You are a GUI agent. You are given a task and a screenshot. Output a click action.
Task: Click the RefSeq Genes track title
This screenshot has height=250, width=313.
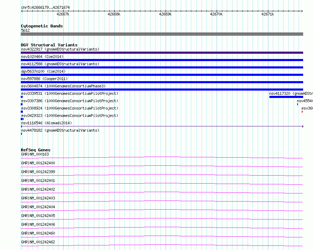(x=36, y=150)
